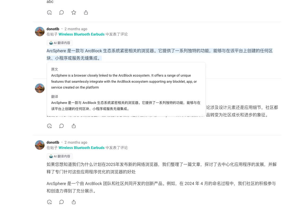Viewport: 302px width, 207px height.
Task: Click '2 months ago' on the 2025年 comment
Action: [76, 142]
